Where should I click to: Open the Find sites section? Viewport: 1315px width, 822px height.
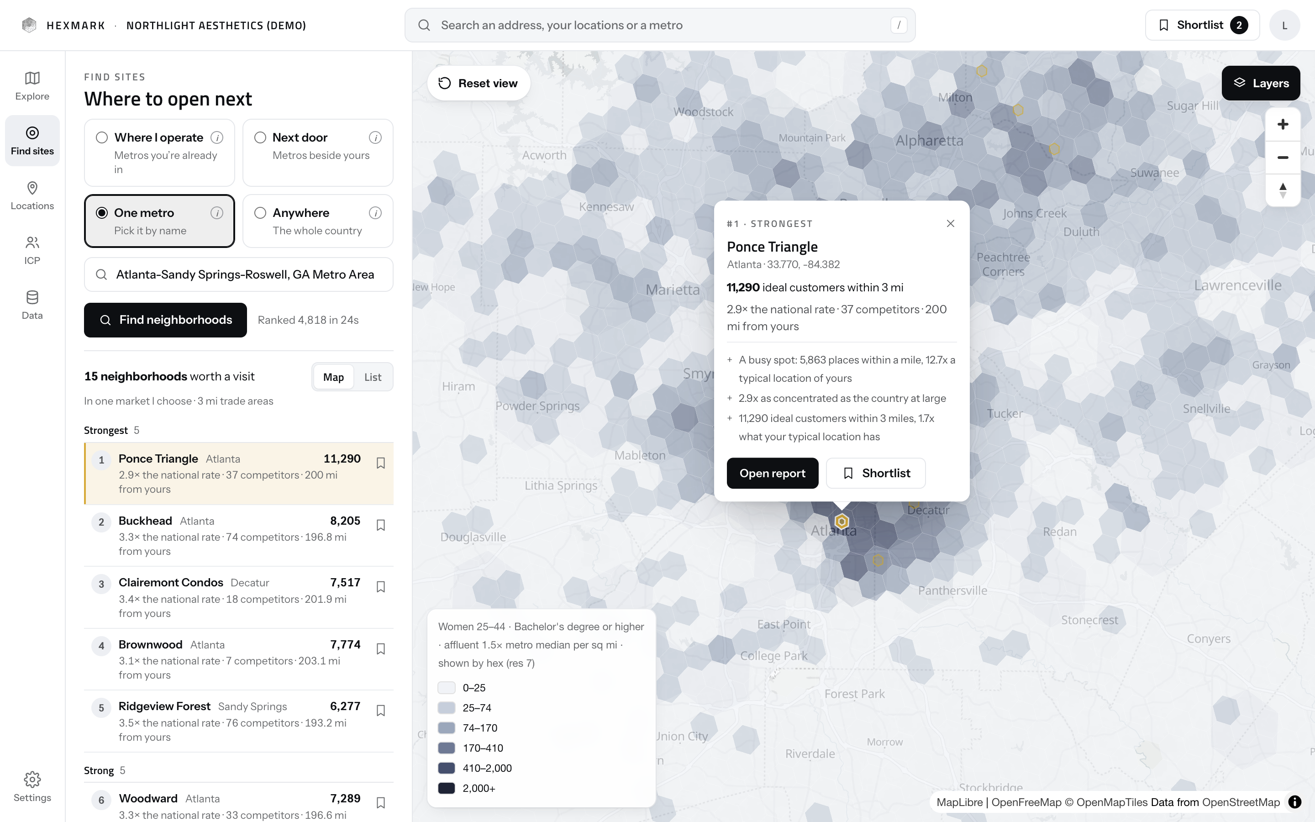pos(32,141)
